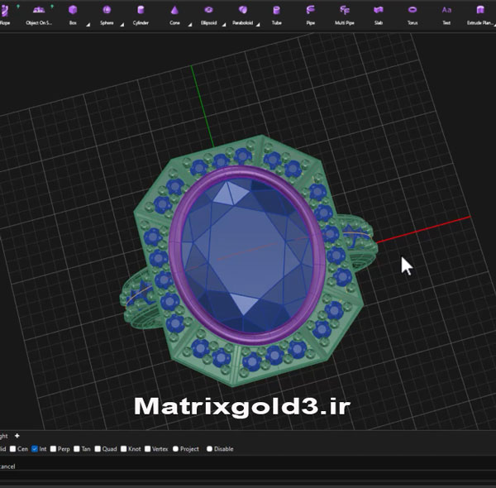Expand the Ellipsoid tool flyout arrow
The image size is (496, 488).
[x=224, y=25]
